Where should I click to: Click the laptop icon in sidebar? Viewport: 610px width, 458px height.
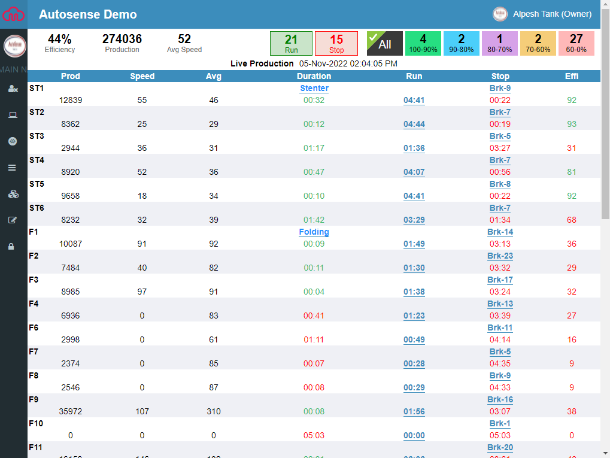(13, 115)
